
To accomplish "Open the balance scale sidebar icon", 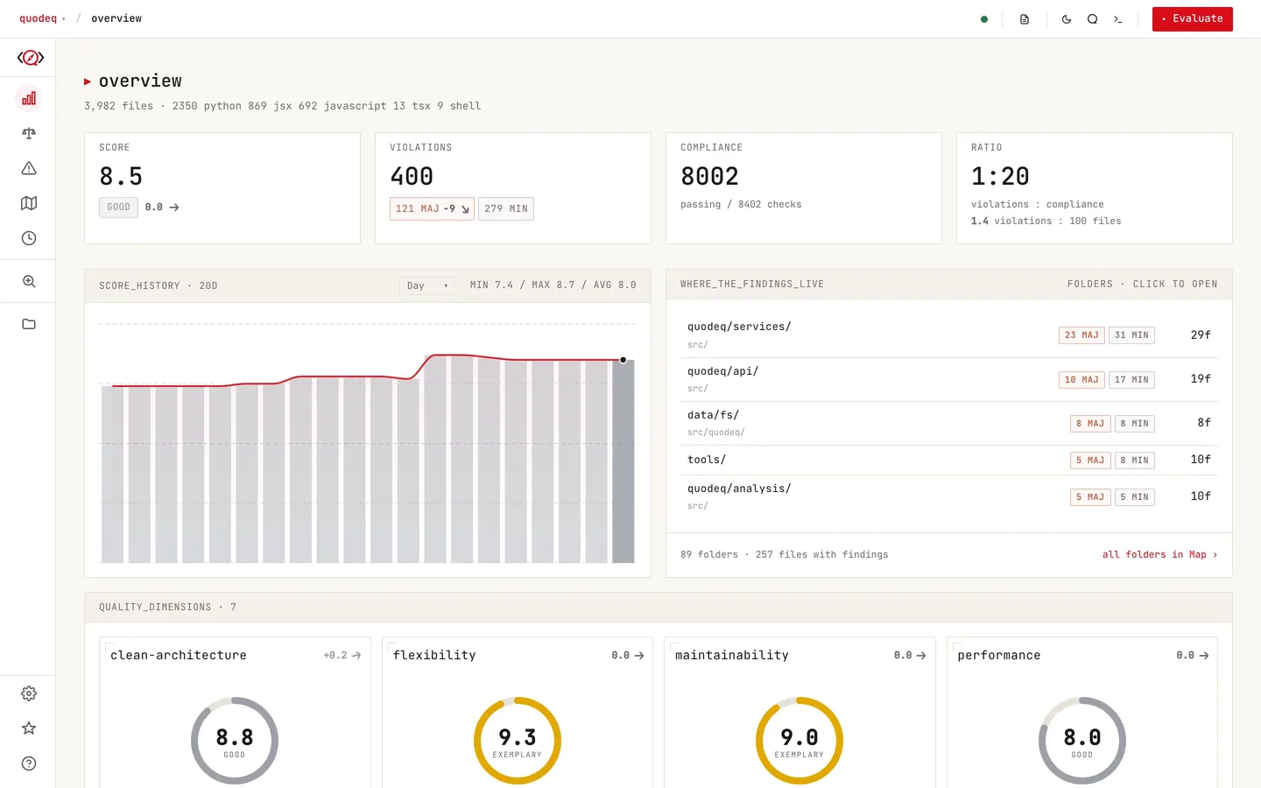I will click(29, 133).
